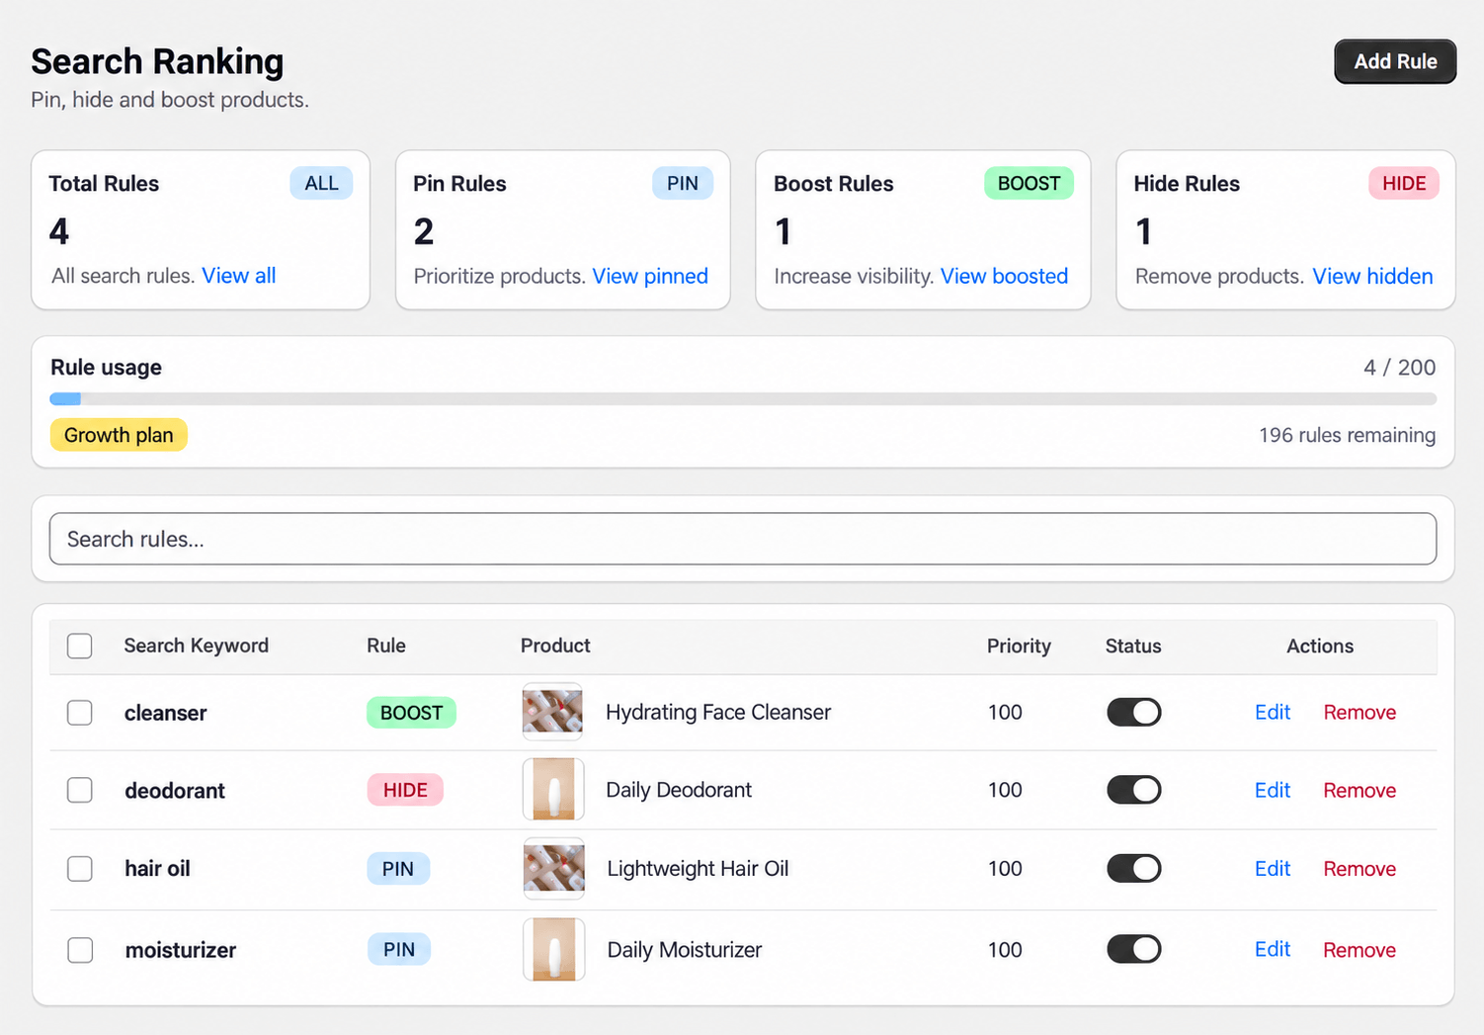The width and height of the screenshot is (1484, 1035).
Task: Edit the cleanser rule
Action: 1273,712
